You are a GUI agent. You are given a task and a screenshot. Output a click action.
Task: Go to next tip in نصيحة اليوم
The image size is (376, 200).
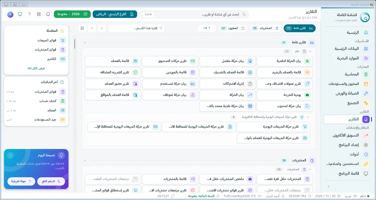tap(10, 155)
